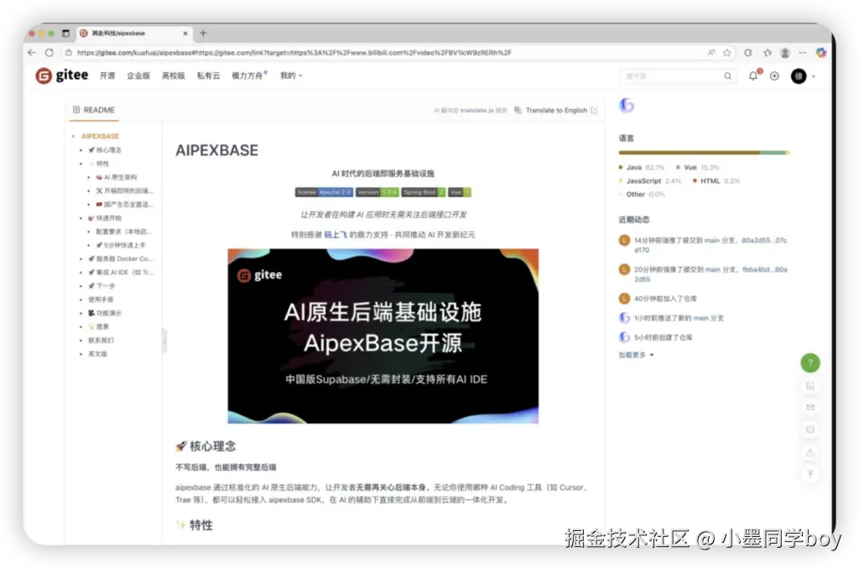Jump to 核心理念 in outline
Viewport: 859px width, 568px height.
pyautogui.click(x=105, y=149)
